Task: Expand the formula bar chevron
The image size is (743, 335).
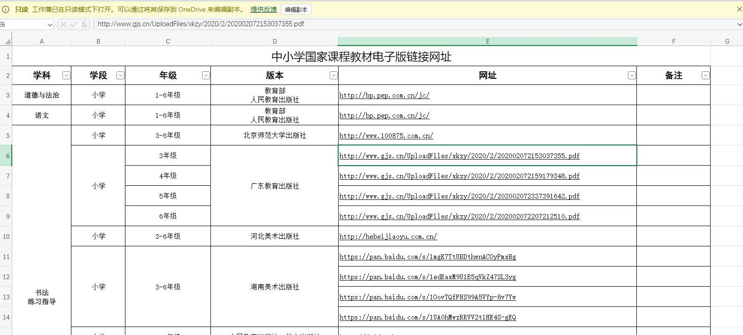Action: click(739, 24)
